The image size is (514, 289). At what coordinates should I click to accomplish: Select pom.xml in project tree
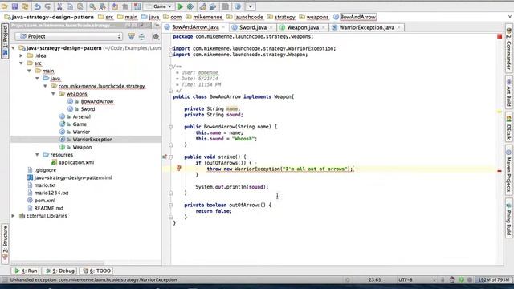pyautogui.click(x=45, y=201)
